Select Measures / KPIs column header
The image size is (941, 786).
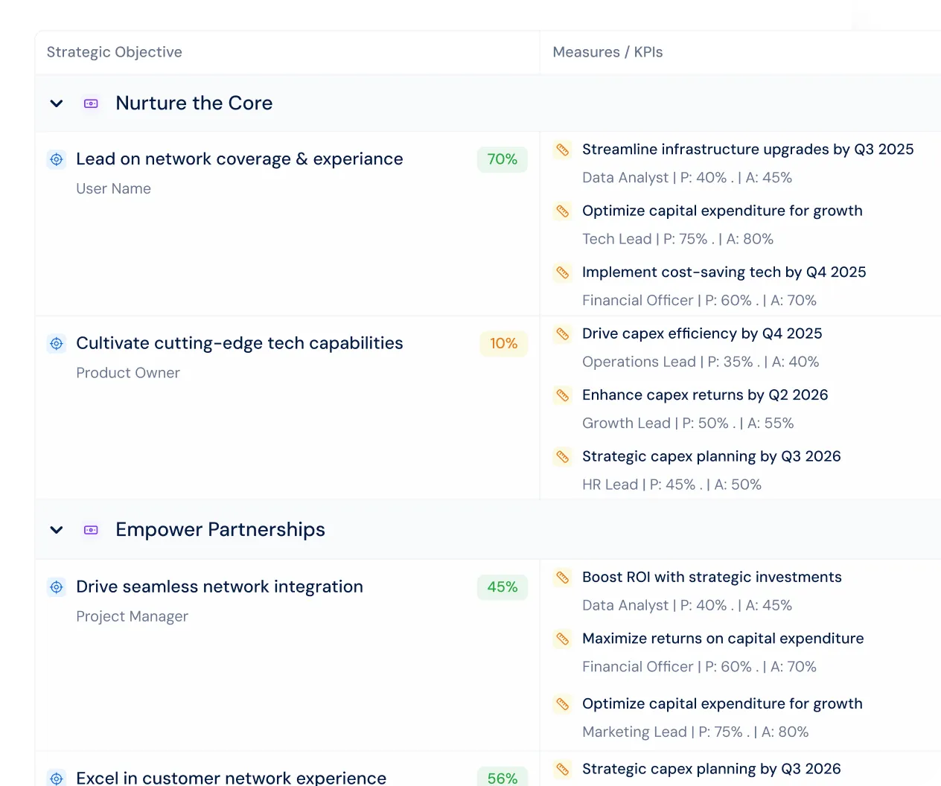coord(607,52)
